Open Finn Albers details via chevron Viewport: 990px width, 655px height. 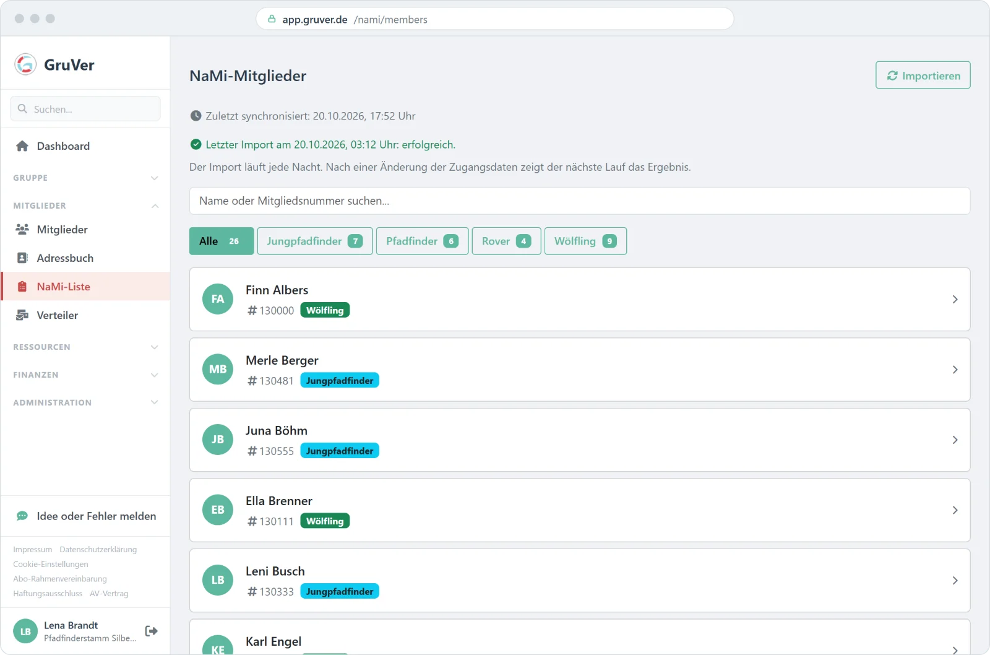[955, 300]
